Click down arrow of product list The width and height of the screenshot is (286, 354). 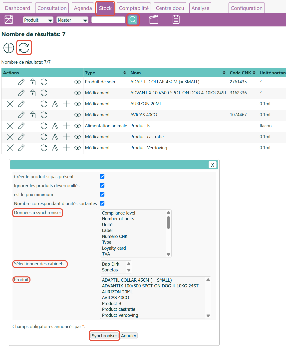click(x=208, y=316)
